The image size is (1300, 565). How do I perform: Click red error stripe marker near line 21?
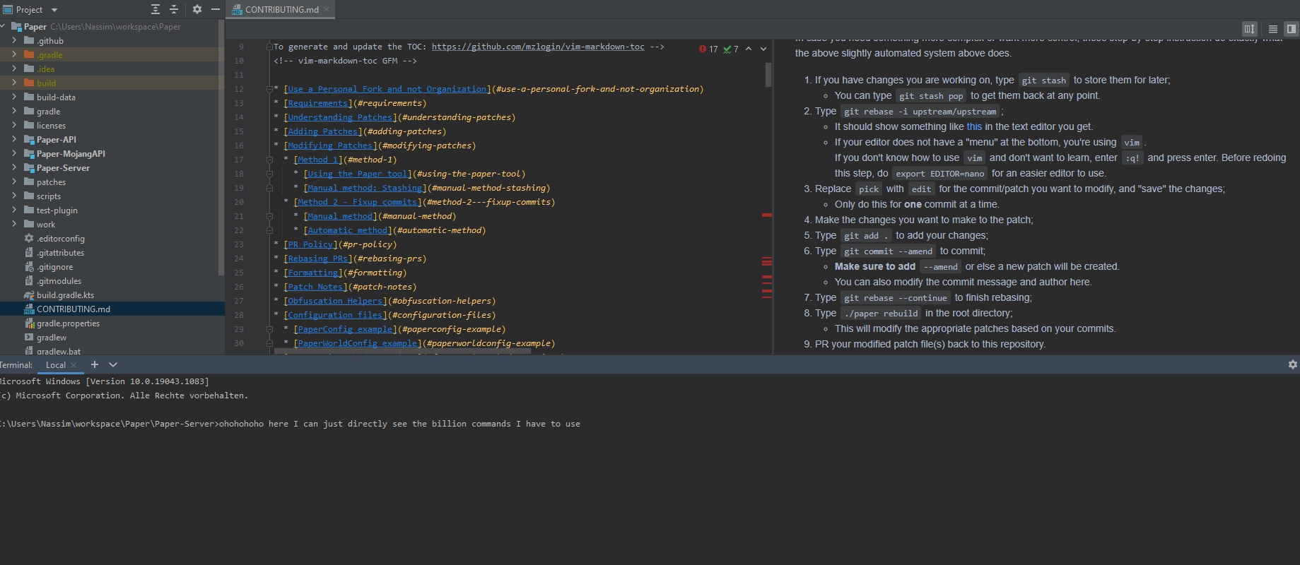[766, 215]
